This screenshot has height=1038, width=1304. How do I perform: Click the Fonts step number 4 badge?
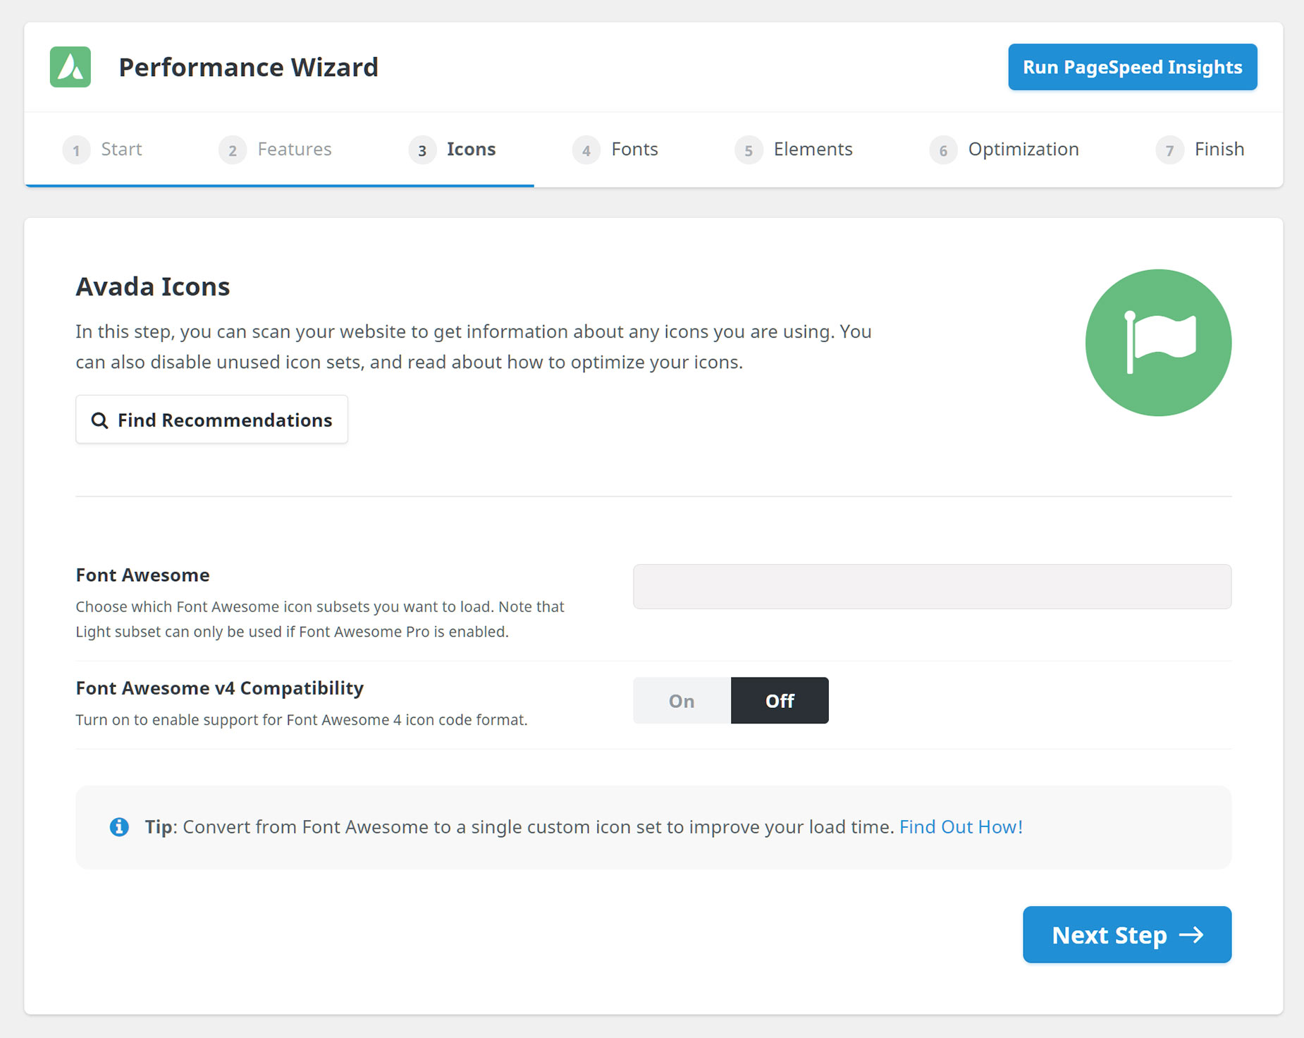click(586, 150)
